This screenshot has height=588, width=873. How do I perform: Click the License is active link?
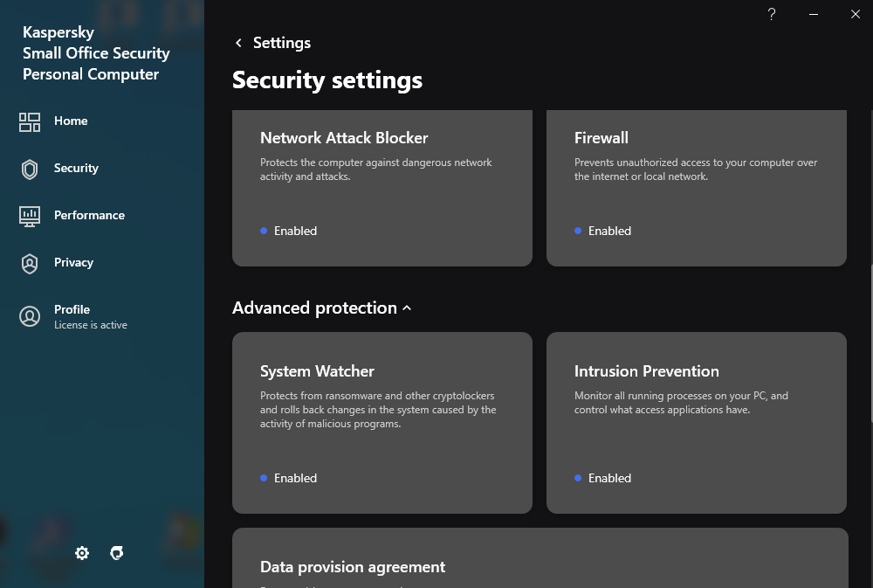pyautogui.click(x=90, y=324)
